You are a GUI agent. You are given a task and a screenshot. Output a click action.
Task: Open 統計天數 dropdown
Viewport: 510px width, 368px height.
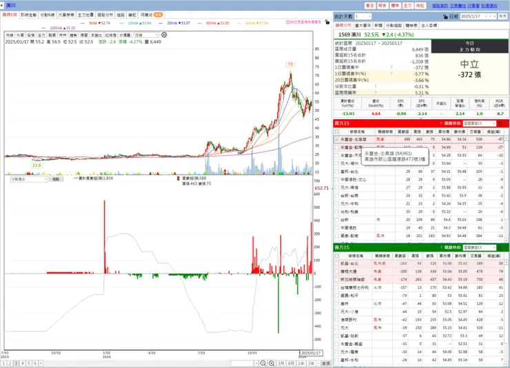(x=363, y=17)
